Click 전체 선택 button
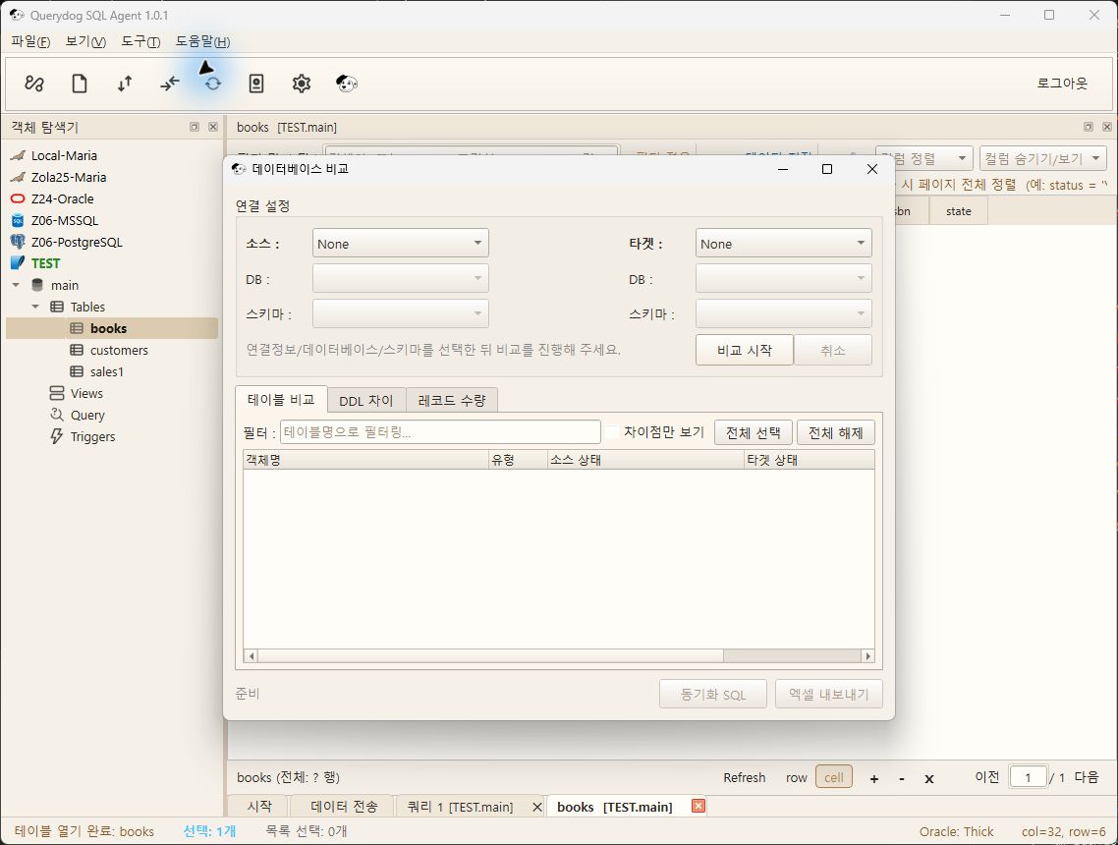Viewport: 1118px width, 845px height. coord(753,432)
